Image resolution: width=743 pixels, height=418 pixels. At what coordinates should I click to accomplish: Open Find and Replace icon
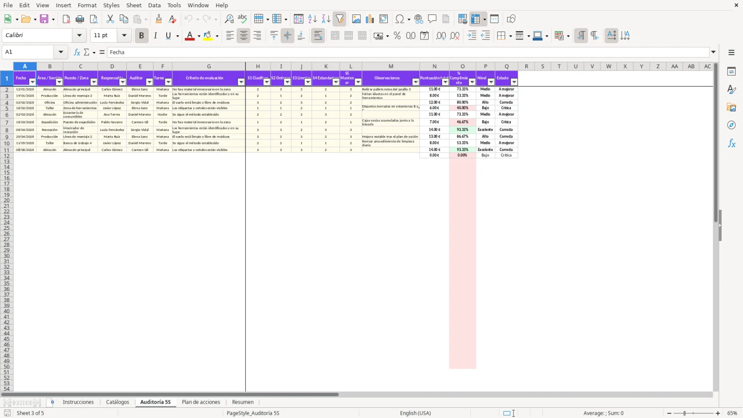229,19
